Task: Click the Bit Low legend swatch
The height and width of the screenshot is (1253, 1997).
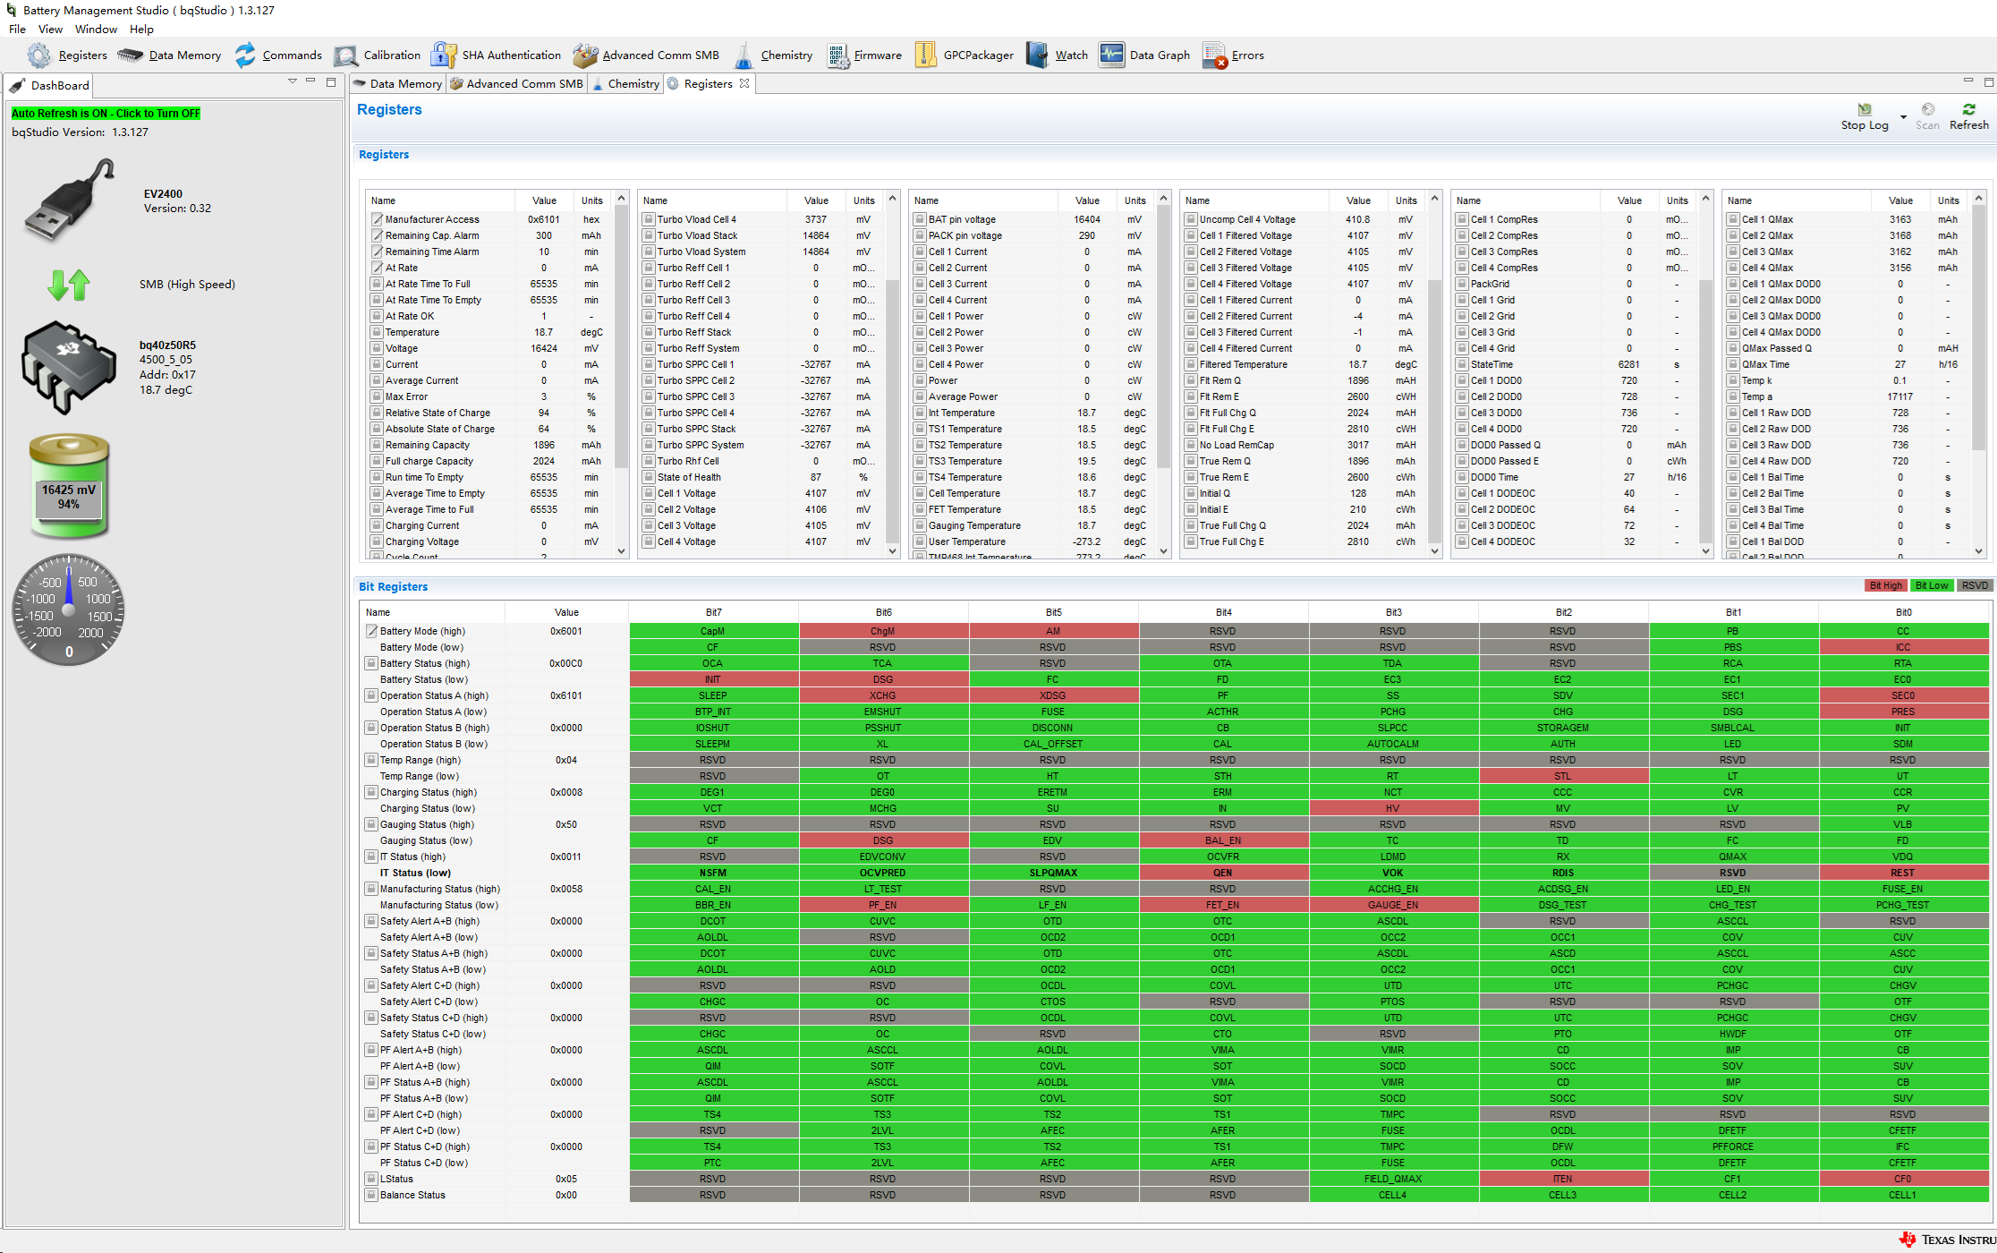Action: [1932, 586]
